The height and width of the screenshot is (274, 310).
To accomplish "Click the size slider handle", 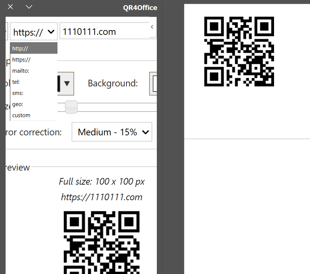I will click(71, 107).
